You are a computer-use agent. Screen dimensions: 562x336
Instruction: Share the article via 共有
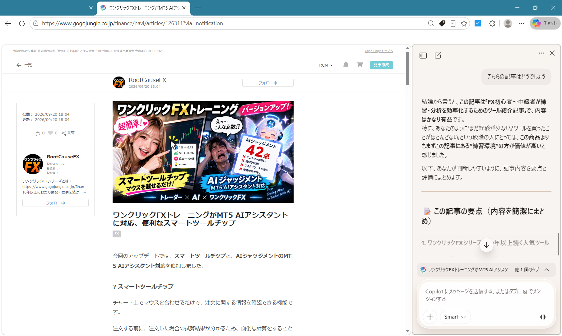pyautogui.click(x=68, y=133)
